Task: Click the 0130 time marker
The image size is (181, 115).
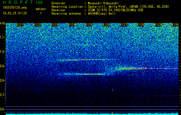Action: [x=175, y=25]
